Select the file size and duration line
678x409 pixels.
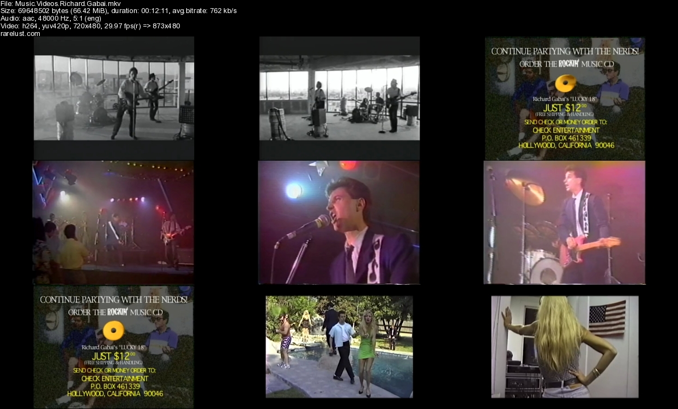(x=118, y=11)
